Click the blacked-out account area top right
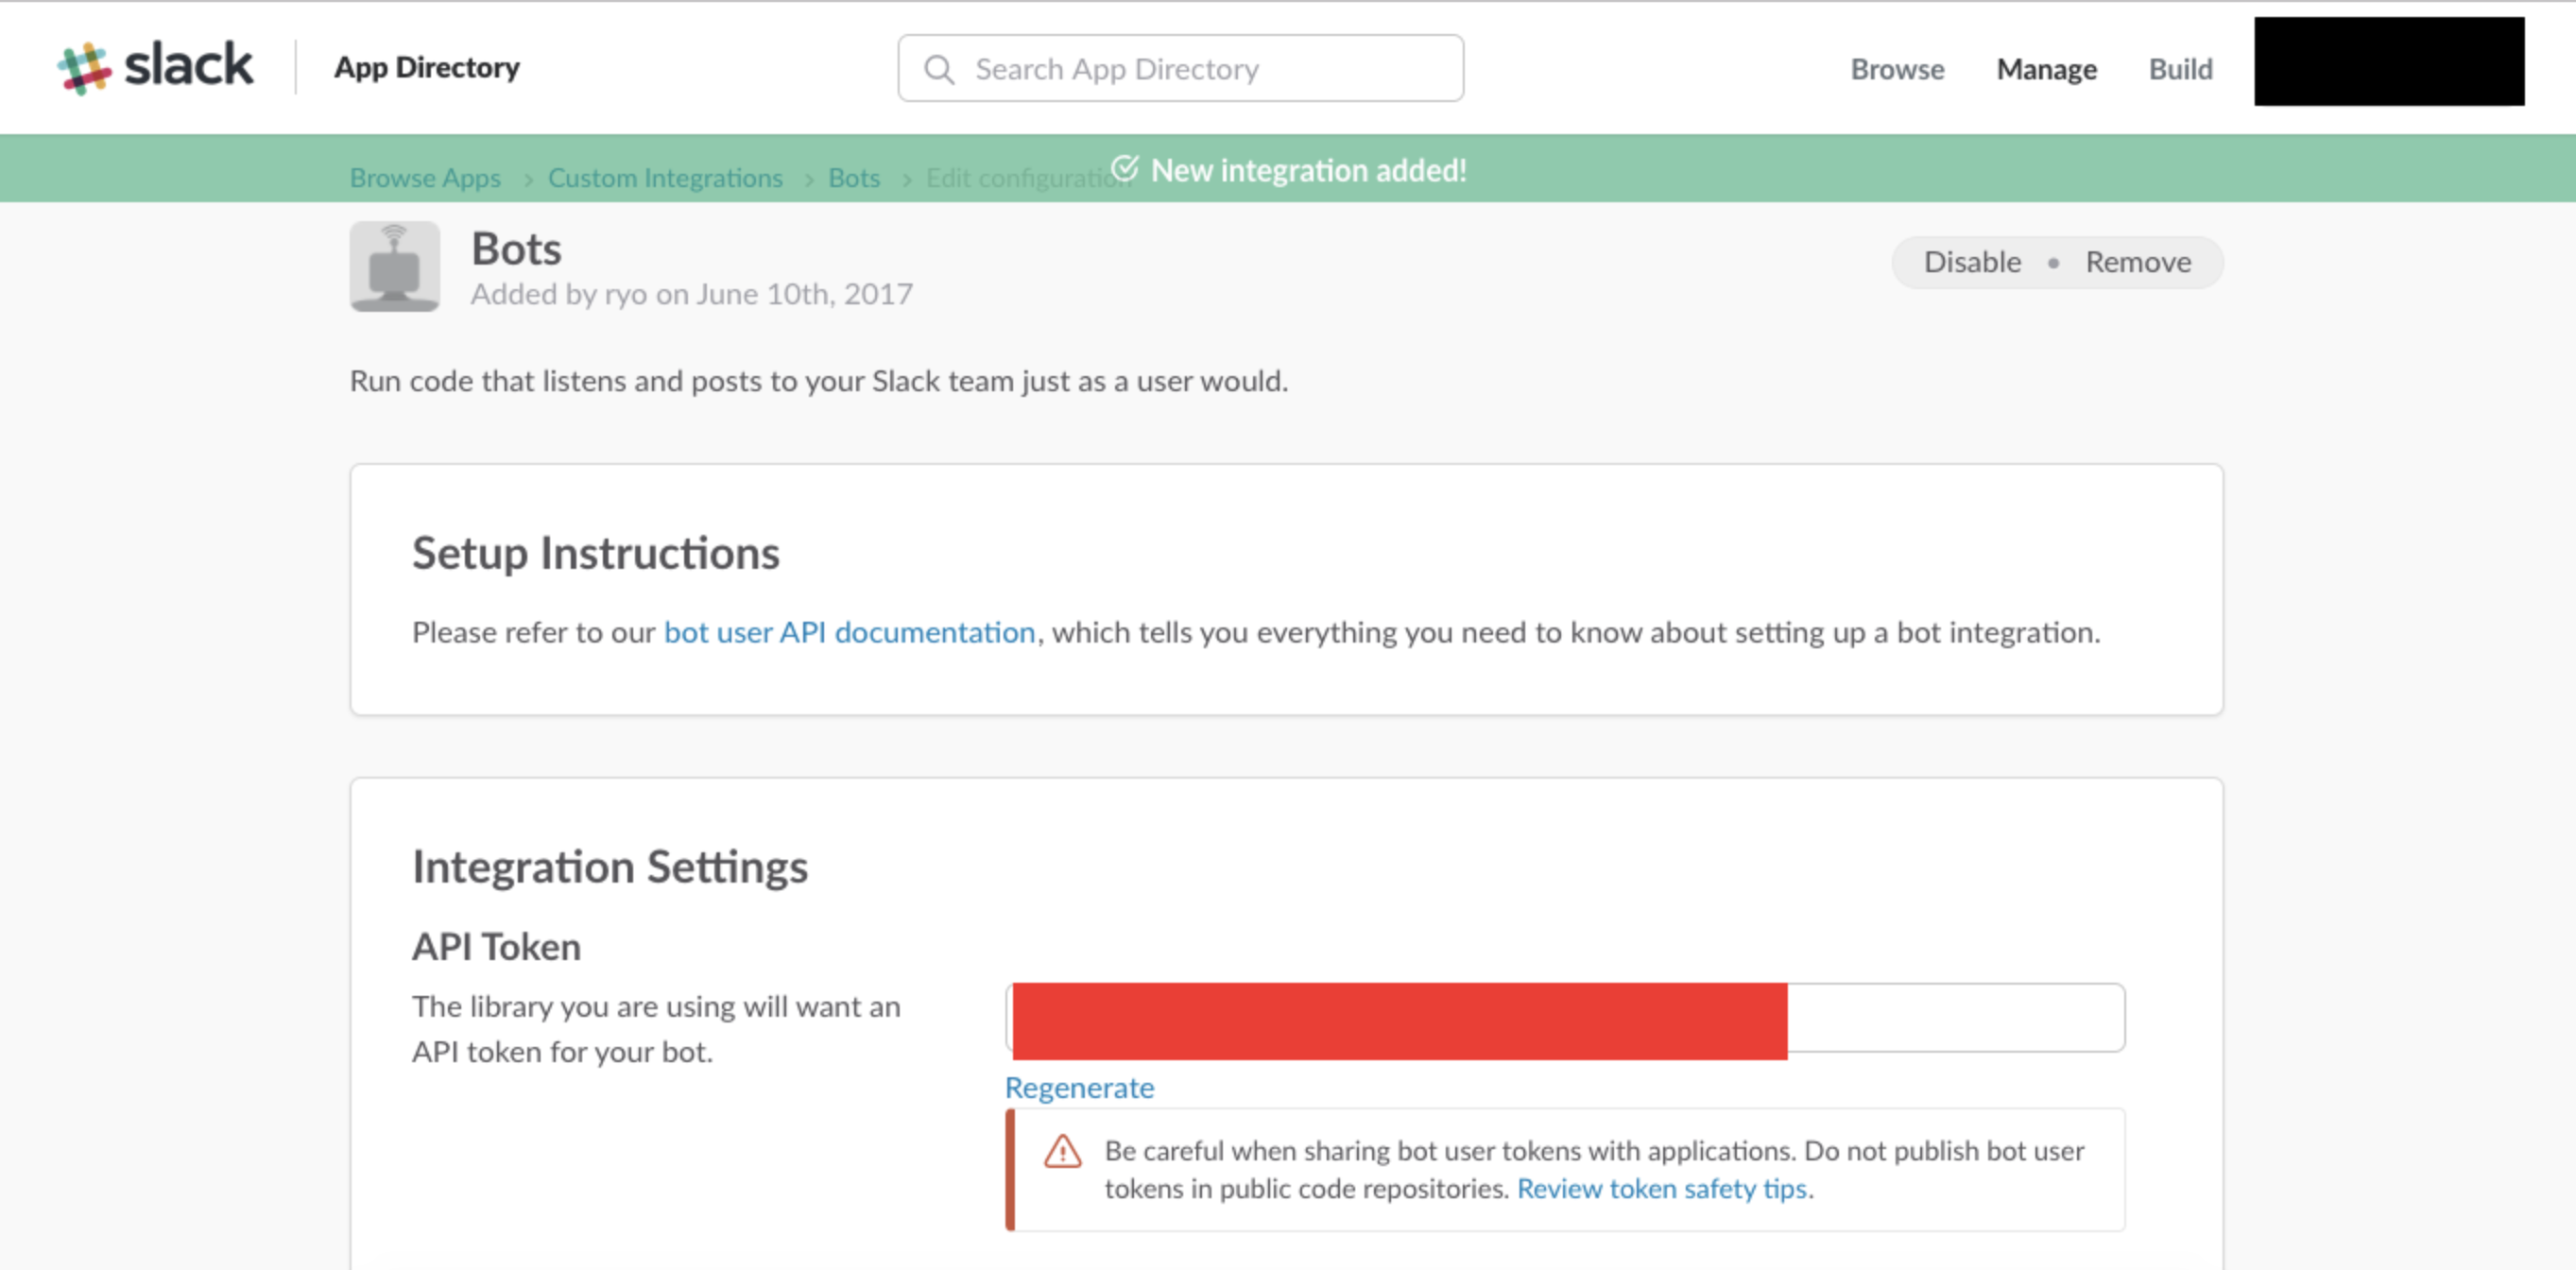The width and height of the screenshot is (2576, 1270). click(x=2388, y=62)
